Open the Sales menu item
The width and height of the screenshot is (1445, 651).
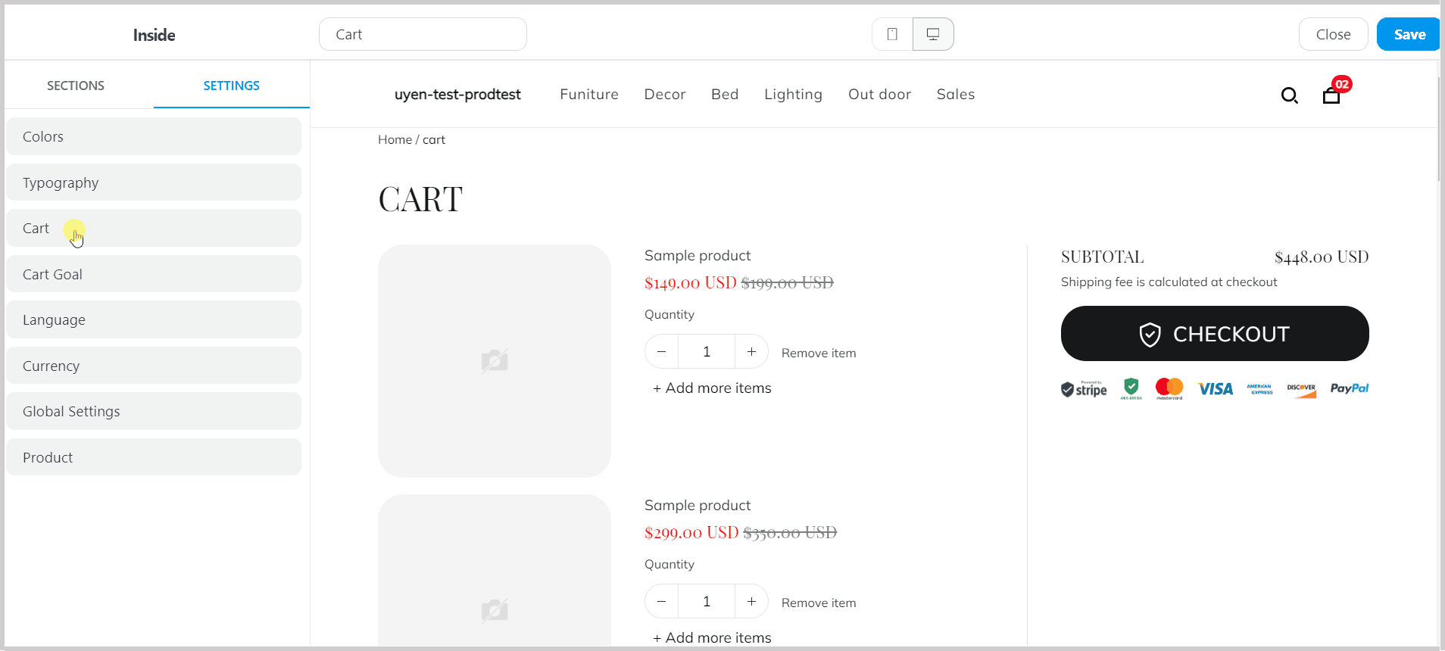click(956, 95)
